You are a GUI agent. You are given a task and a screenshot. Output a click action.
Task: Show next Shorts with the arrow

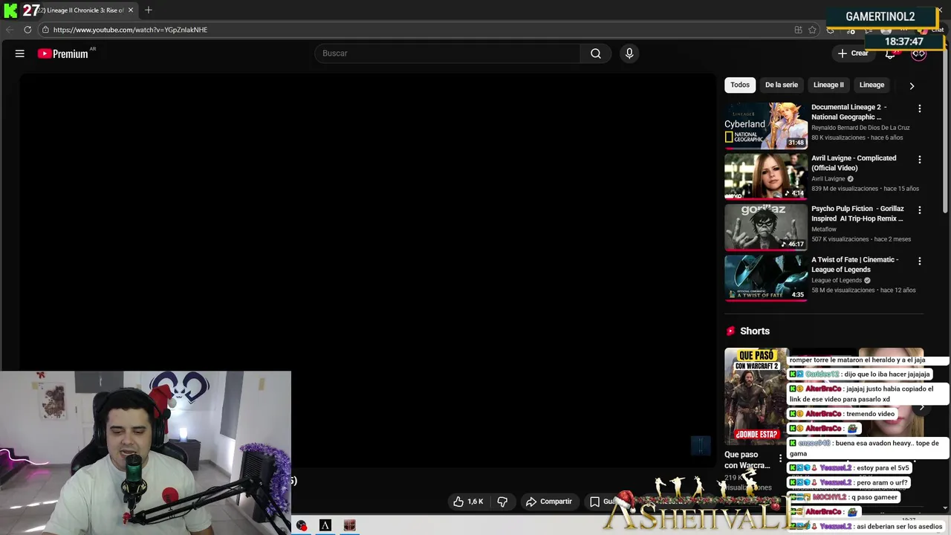[x=921, y=407]
